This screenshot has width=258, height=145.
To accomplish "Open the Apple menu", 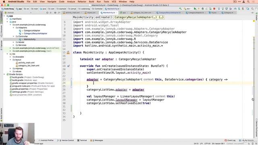I will [4, 2].
